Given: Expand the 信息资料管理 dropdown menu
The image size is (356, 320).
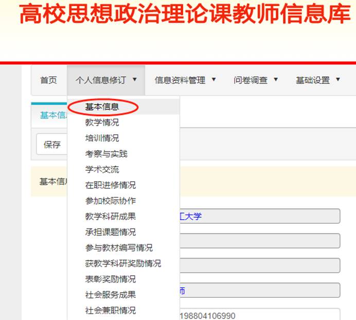Looking at the screenshot, I should pos(185,80).
